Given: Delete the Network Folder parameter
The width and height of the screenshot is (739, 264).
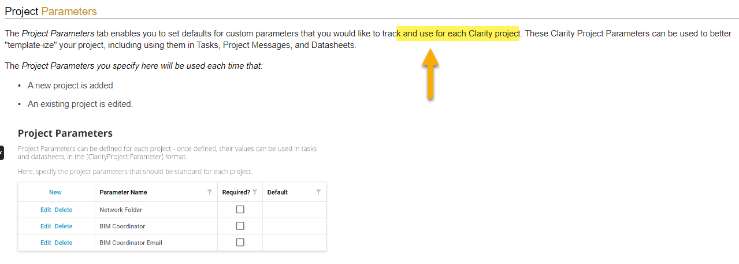Looking at the screenshot, I should 64,210.
